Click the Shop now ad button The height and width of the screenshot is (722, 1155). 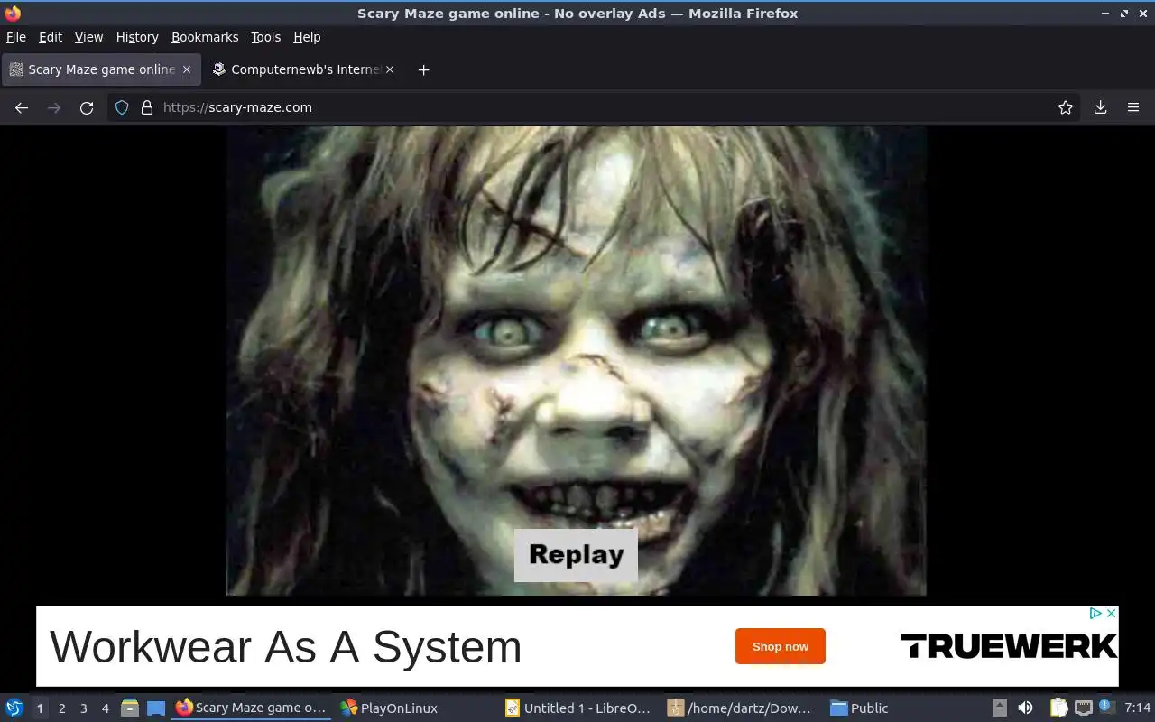781,646
